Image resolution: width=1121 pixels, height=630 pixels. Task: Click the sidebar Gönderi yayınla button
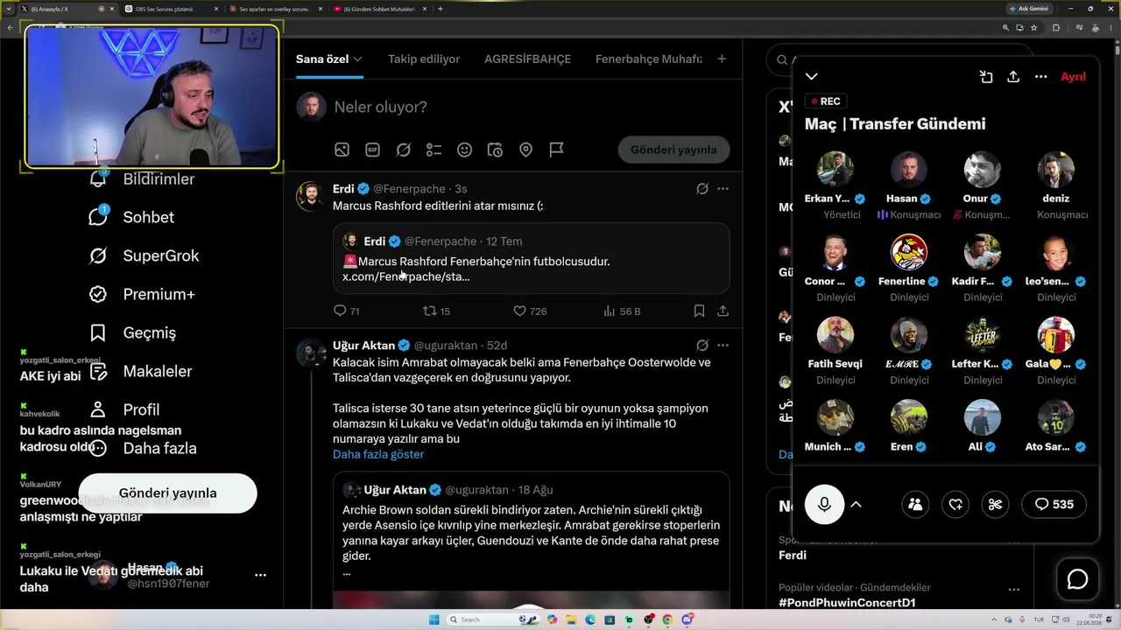(x=168, y=493)
